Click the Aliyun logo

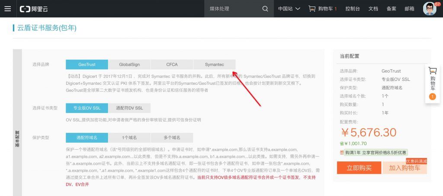34,9
